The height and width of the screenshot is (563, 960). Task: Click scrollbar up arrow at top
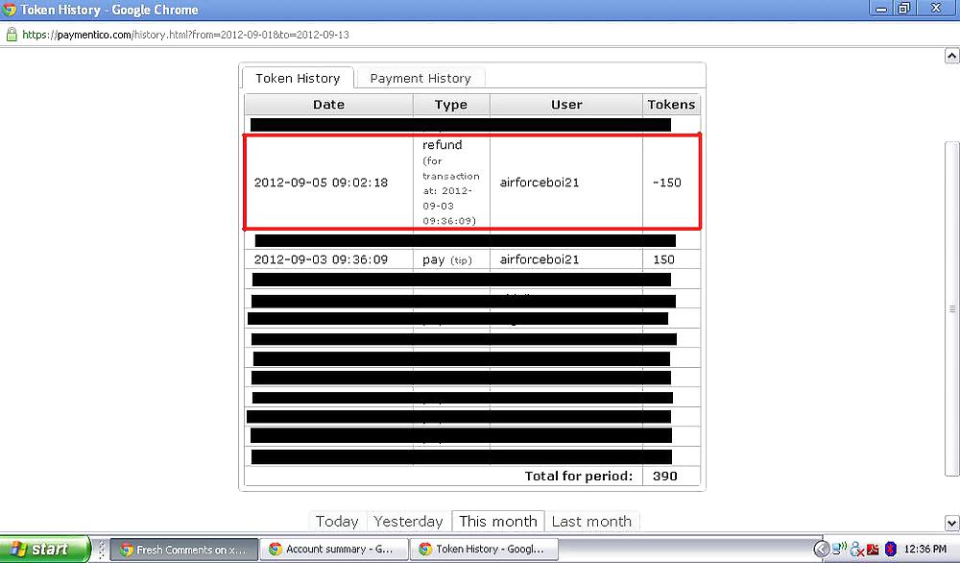click(951, 56)
